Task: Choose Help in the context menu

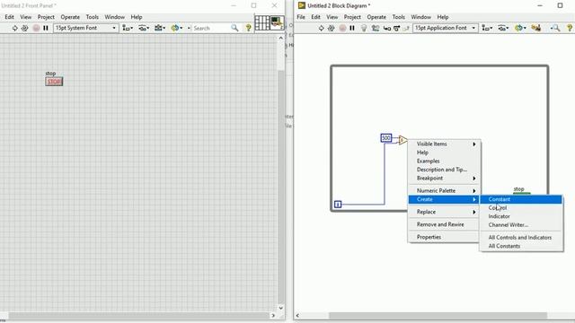Action: click(445, 153)
